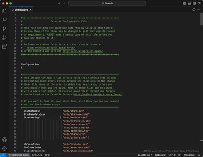
Task: Click the StarCatalogs entry name
Action: [32, 118]
